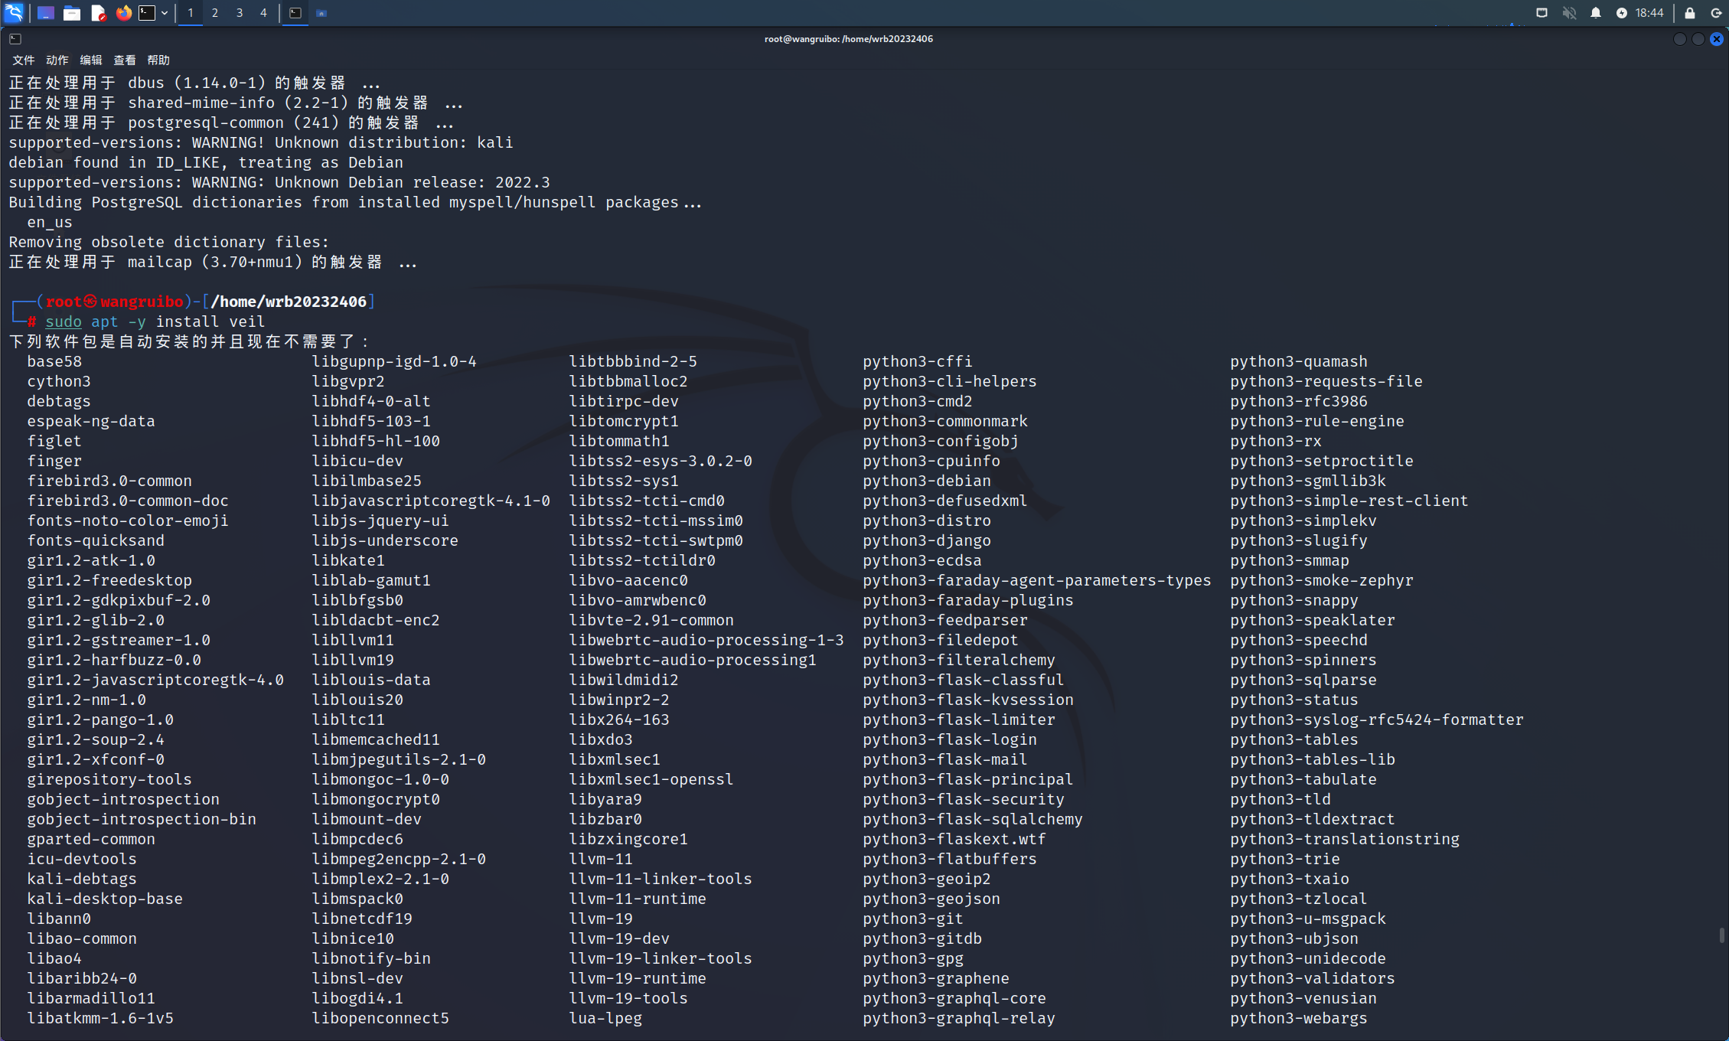This screenshot has height=1041, width=1729.
Task: Click the show desktop icon
Action: click(45, 12)
